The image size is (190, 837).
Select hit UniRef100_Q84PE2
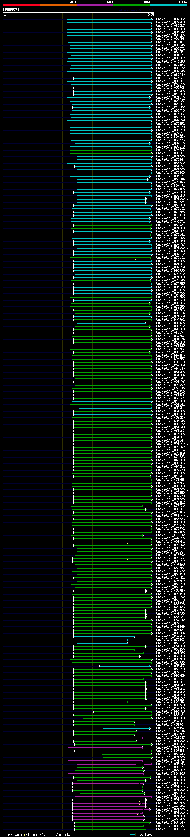(170, 19)
